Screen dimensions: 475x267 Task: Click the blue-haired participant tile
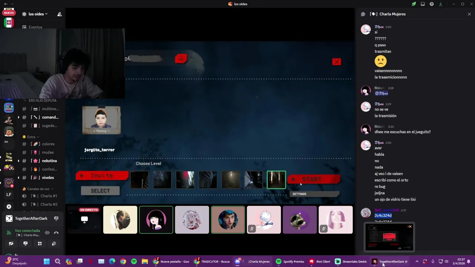228,220
